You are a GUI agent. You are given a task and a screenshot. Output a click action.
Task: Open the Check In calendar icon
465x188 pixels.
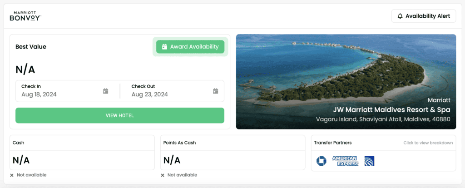105,91
